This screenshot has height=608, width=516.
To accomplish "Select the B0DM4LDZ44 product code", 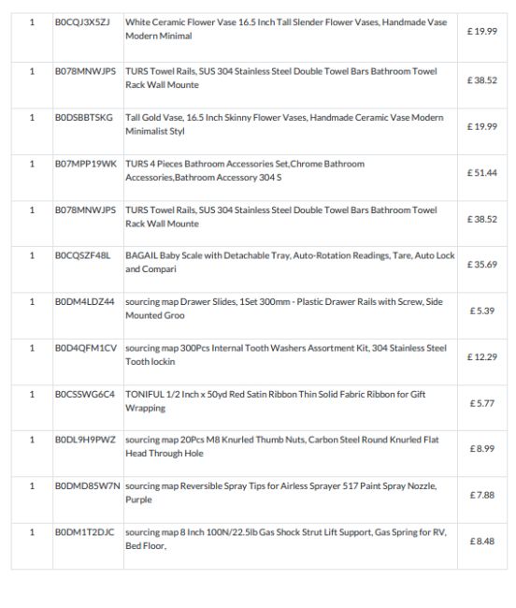I will [84, 302].
